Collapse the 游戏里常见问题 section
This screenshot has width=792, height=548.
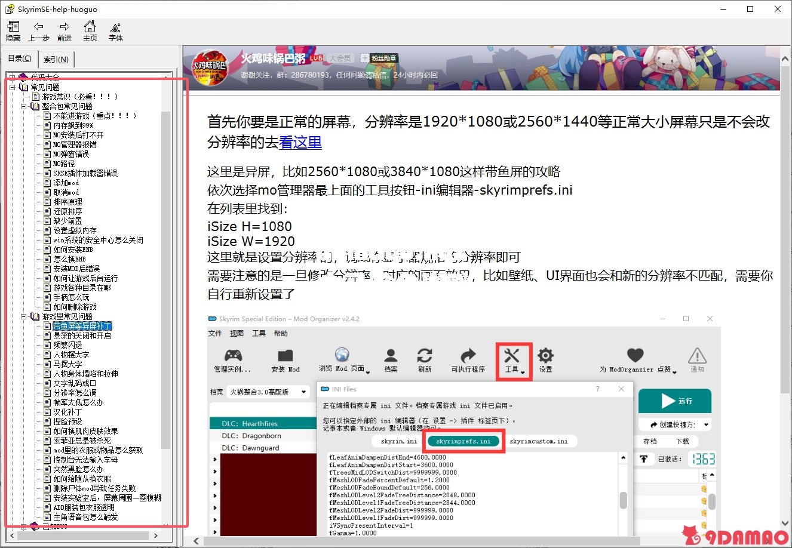(x=24, y=316)
